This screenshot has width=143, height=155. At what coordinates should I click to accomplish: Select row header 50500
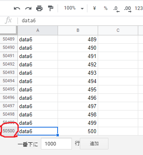(9, 131)
